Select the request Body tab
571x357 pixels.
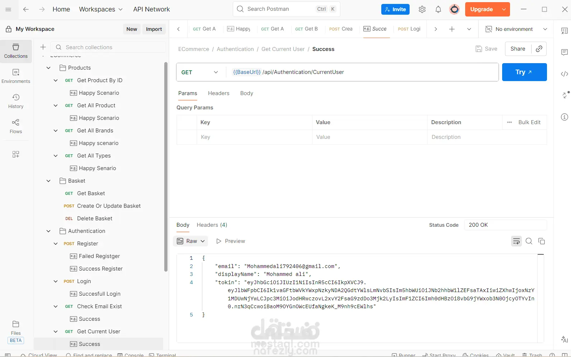(247, 93)
